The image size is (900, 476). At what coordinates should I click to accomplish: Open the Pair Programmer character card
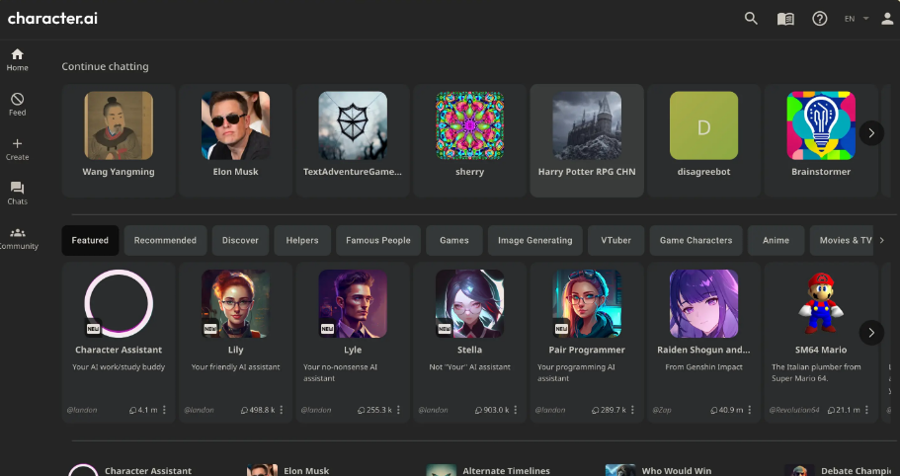(x=587, y=343)
